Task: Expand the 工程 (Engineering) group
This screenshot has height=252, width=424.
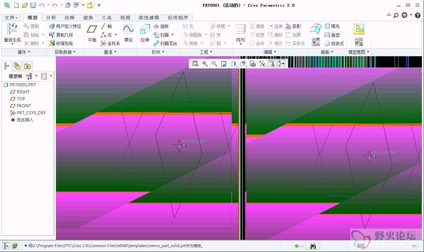Action: point(206,52)
